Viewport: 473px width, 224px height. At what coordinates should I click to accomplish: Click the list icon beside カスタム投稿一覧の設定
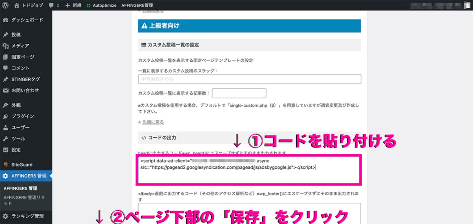(x=144, y=45)
